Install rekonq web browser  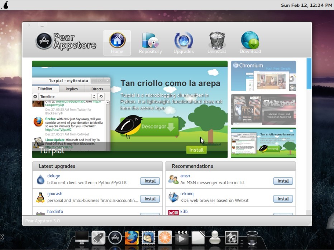tap(283, 199)
